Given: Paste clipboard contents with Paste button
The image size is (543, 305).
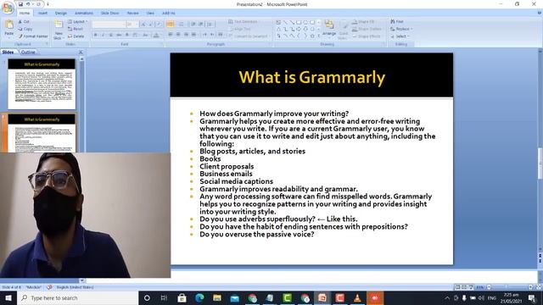Looking at the screenshot, I should coord(9,28).
